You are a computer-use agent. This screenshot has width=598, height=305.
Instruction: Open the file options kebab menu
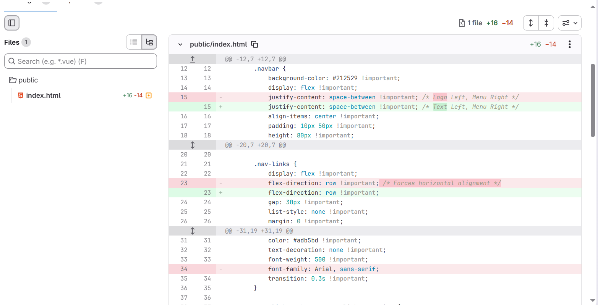569,44
